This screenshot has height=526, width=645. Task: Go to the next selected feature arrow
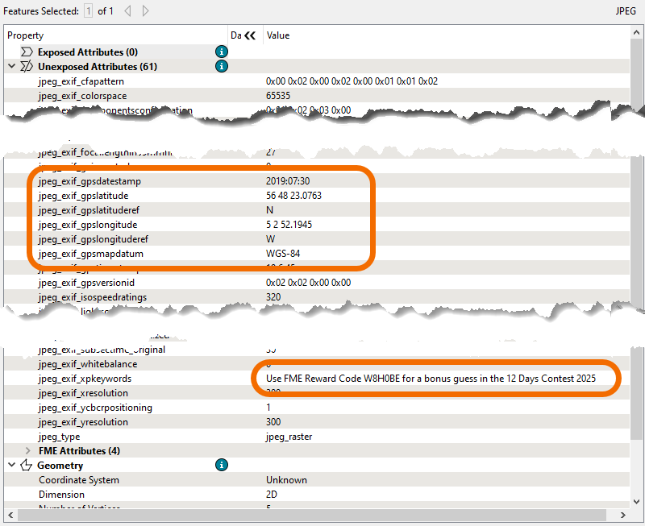tap(146, 11)
